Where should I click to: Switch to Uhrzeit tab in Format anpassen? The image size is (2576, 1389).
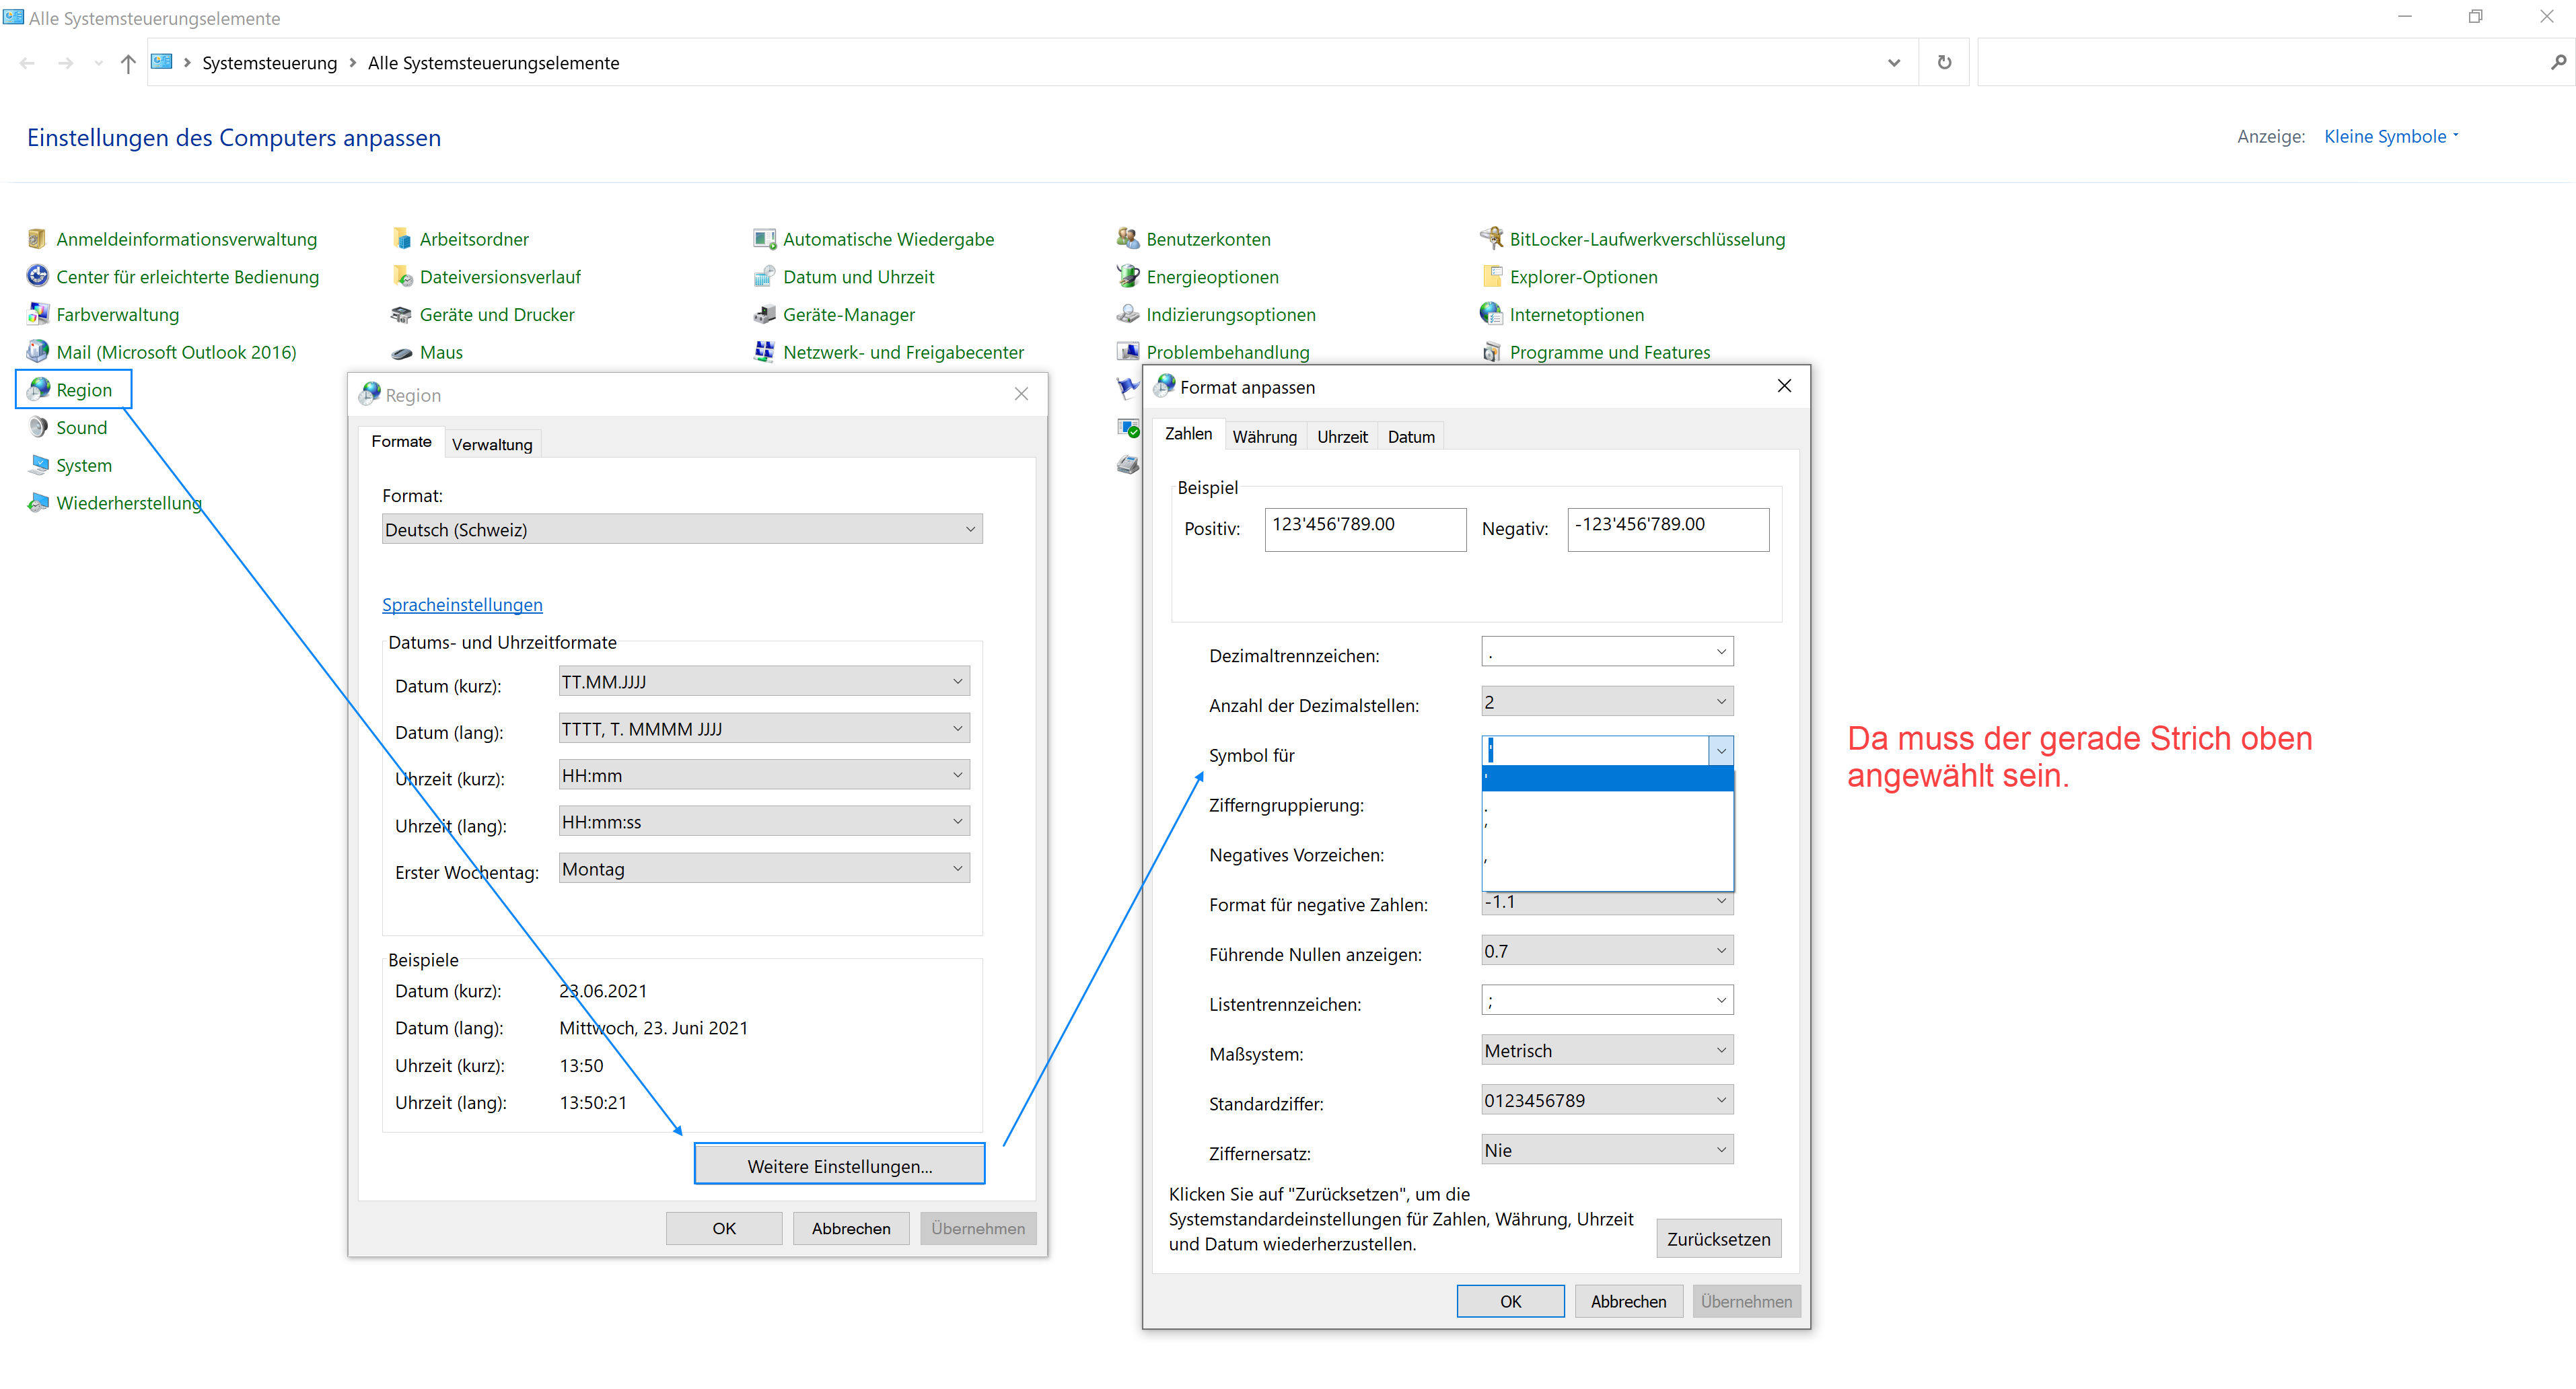(1342, 437)
